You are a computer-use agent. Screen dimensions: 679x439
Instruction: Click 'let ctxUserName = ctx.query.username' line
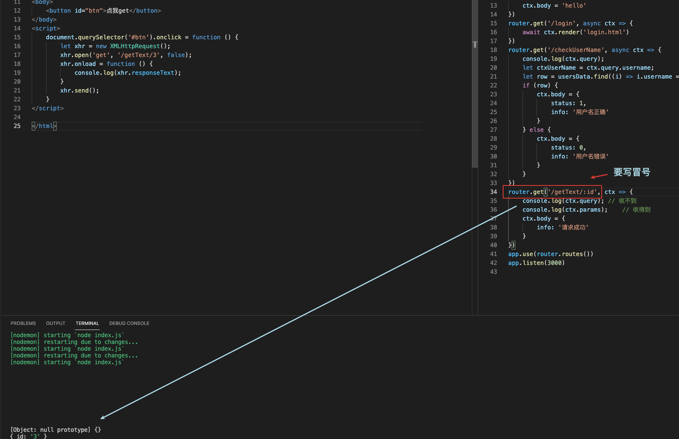(588, 68)
